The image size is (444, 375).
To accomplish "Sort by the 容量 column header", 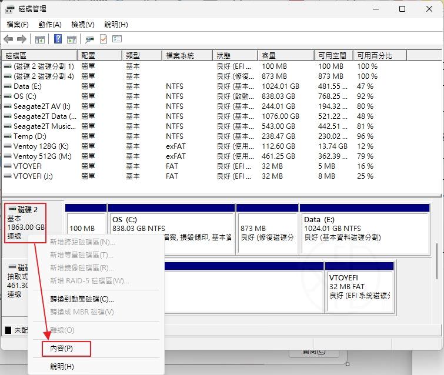I will [286, 55].
